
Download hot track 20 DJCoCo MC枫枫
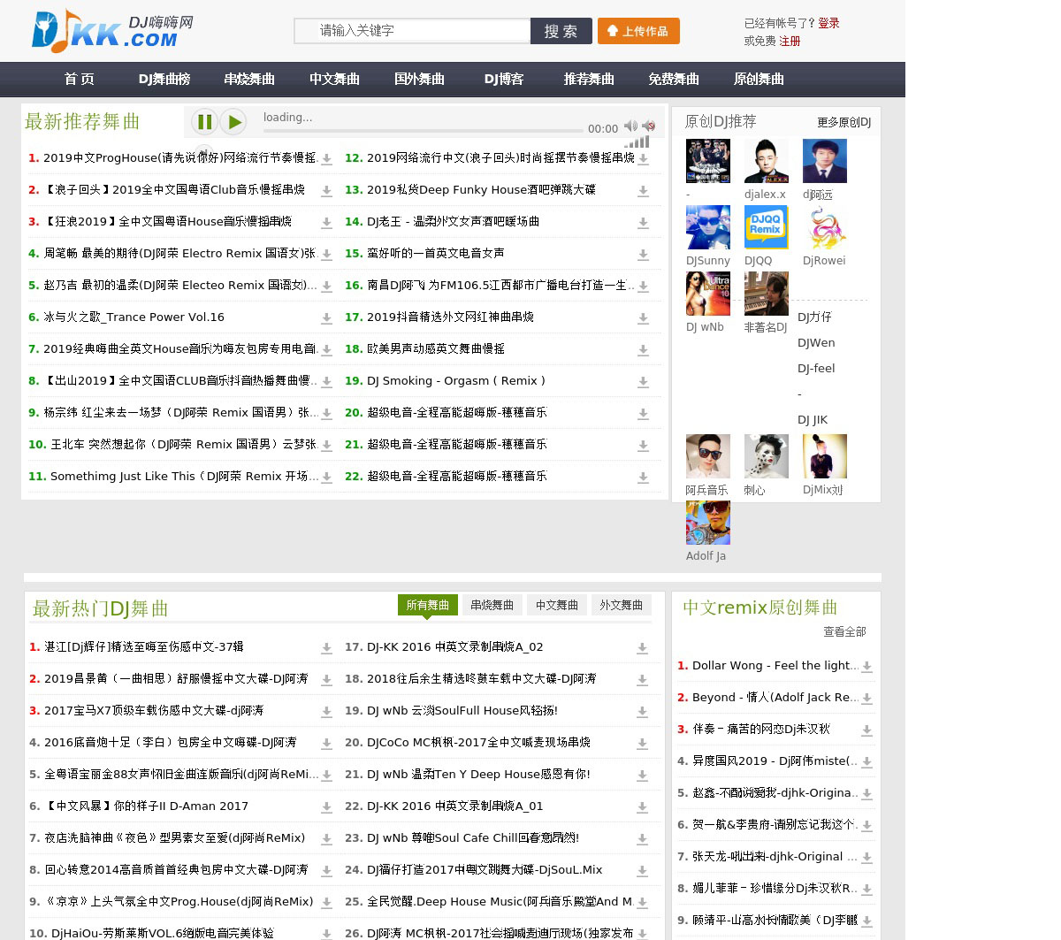642,744
